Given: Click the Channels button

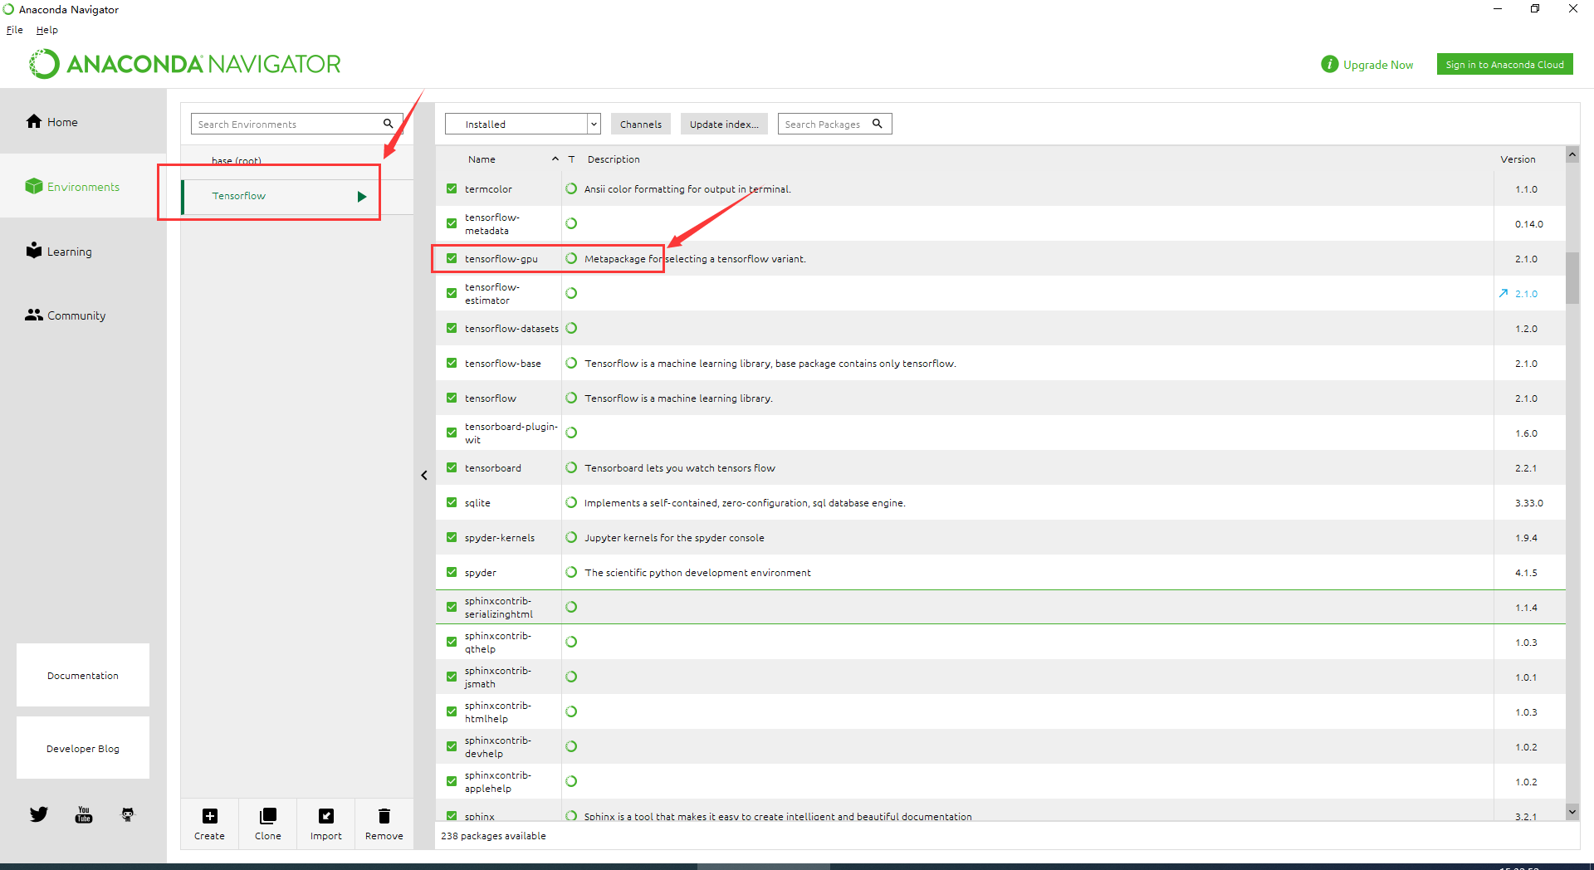Looking at the screenshot, I should tap(641, 124).
